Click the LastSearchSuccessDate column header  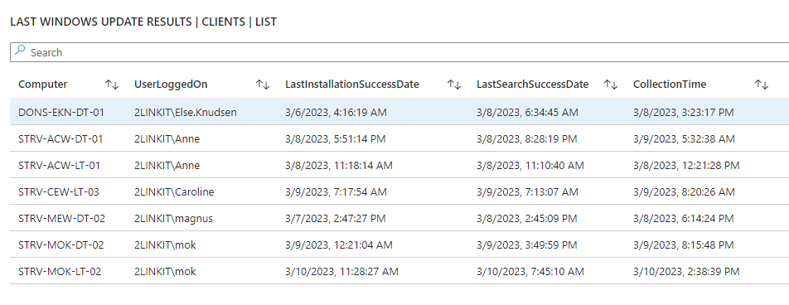(533, 85)
